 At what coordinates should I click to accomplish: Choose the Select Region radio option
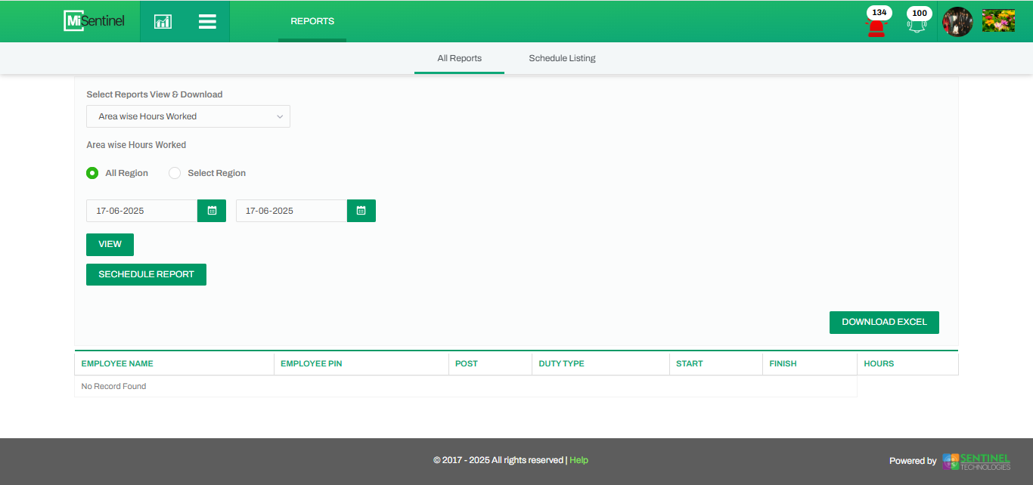pyautogui.click(x=175, y=173)
